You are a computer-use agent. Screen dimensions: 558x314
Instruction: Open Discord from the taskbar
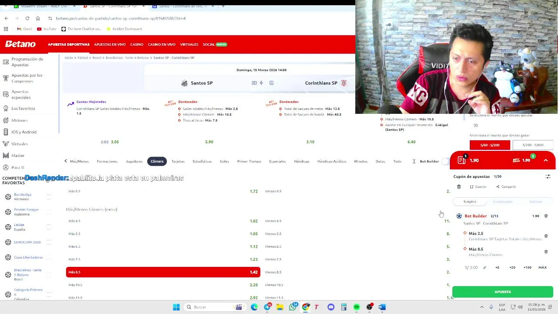pos(331,307)
